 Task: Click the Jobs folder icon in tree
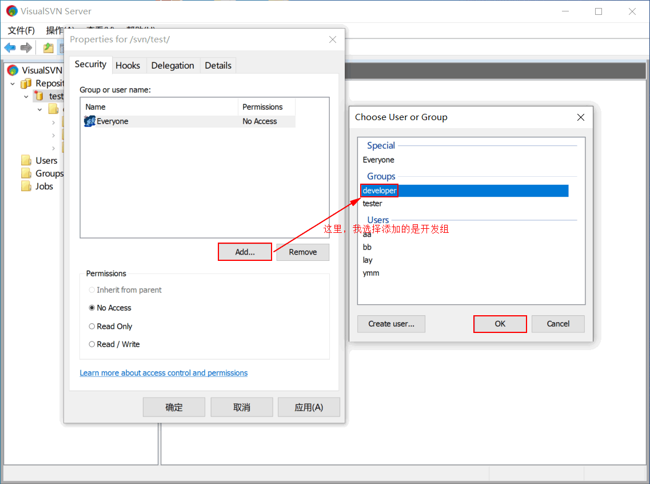(x=26, y=186)
